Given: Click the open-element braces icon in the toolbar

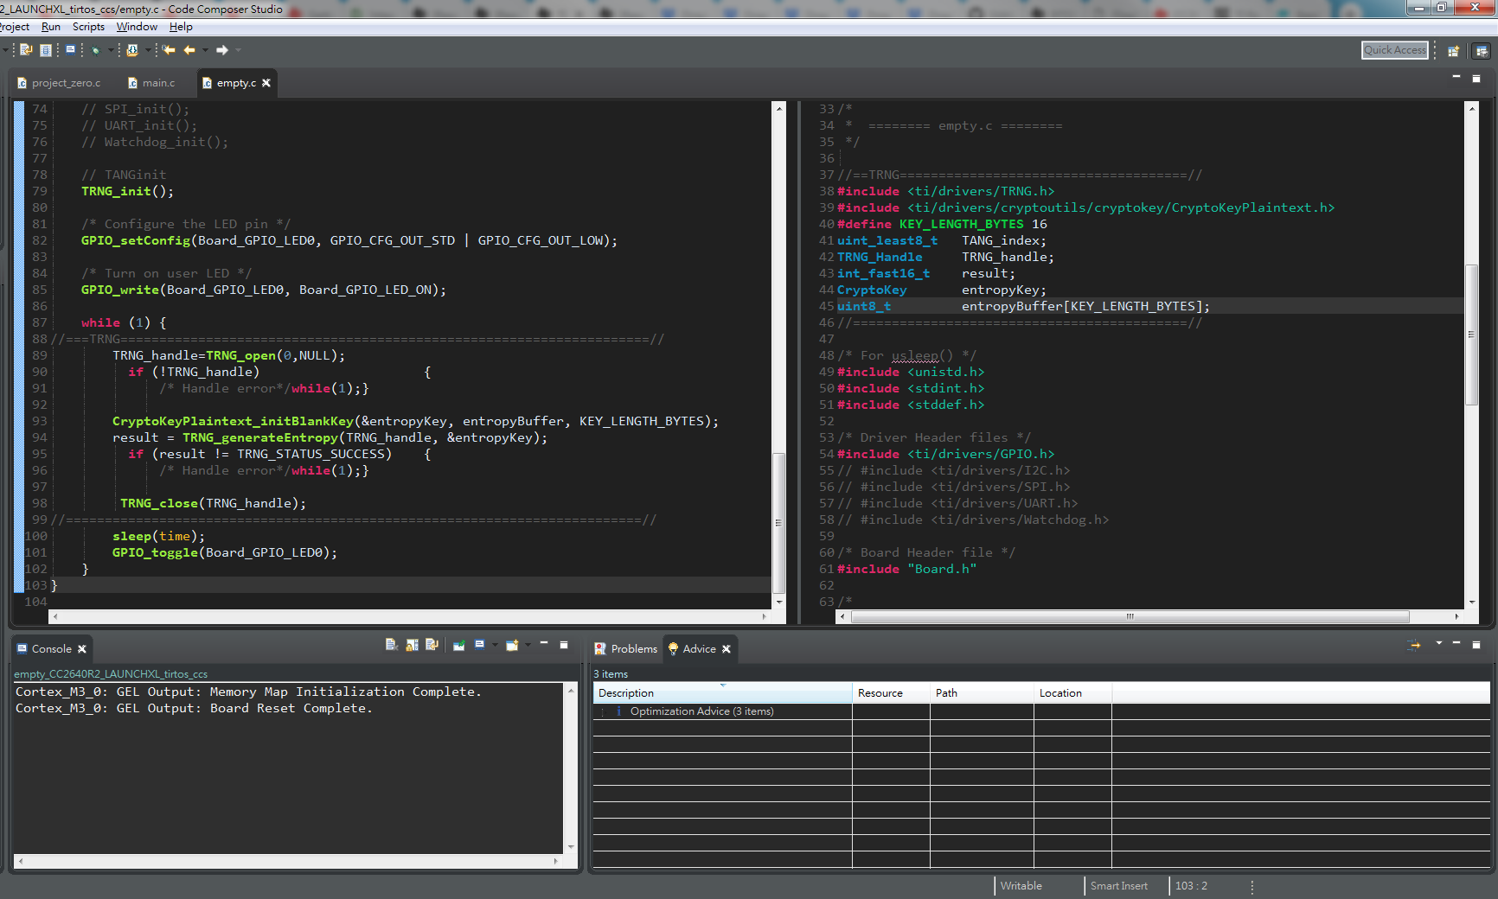Looking at the screenshot, I should coord(132,50).
